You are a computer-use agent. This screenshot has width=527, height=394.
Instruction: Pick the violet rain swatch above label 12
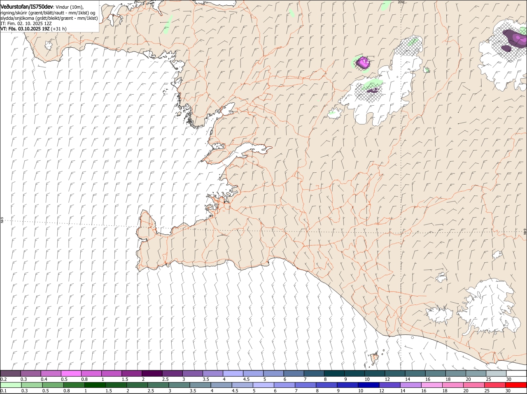click(390, 385)
